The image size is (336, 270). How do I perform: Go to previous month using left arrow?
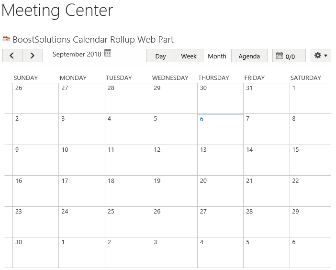pos(12,56)
